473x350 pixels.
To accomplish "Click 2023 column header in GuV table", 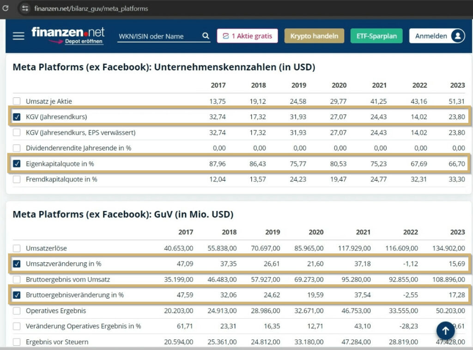I will coord(457,232).
